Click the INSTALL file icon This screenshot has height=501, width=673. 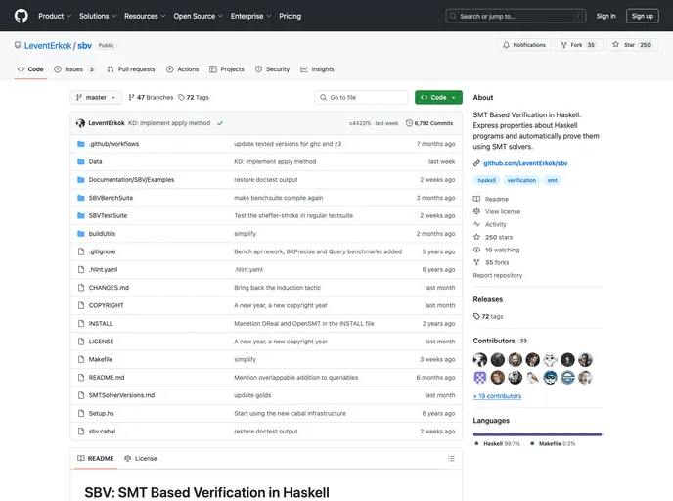[x=80, y=324]
